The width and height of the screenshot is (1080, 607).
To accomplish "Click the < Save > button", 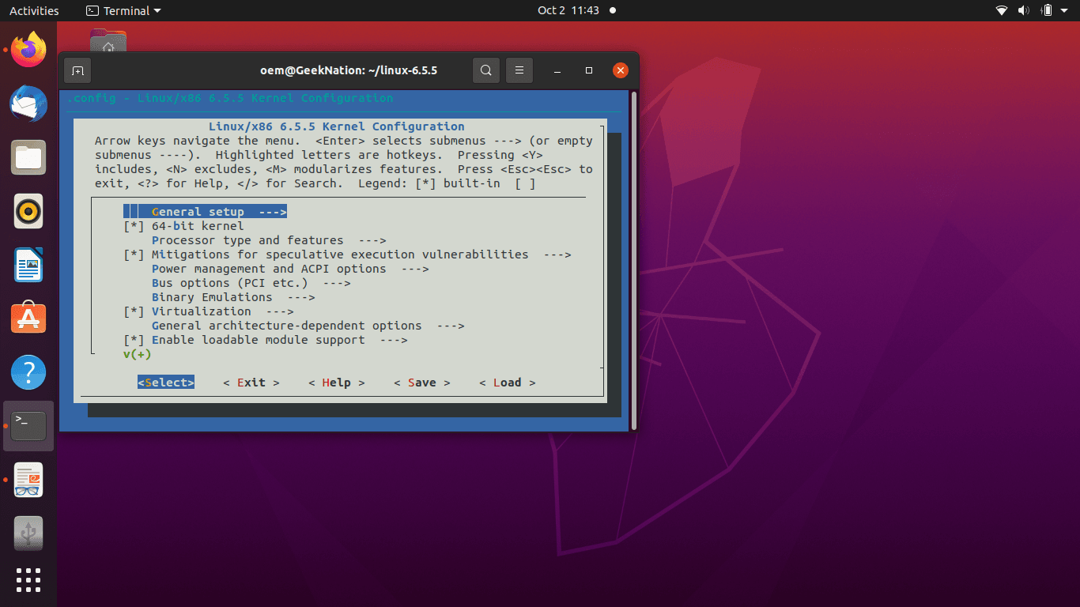I will coord(422,383).
